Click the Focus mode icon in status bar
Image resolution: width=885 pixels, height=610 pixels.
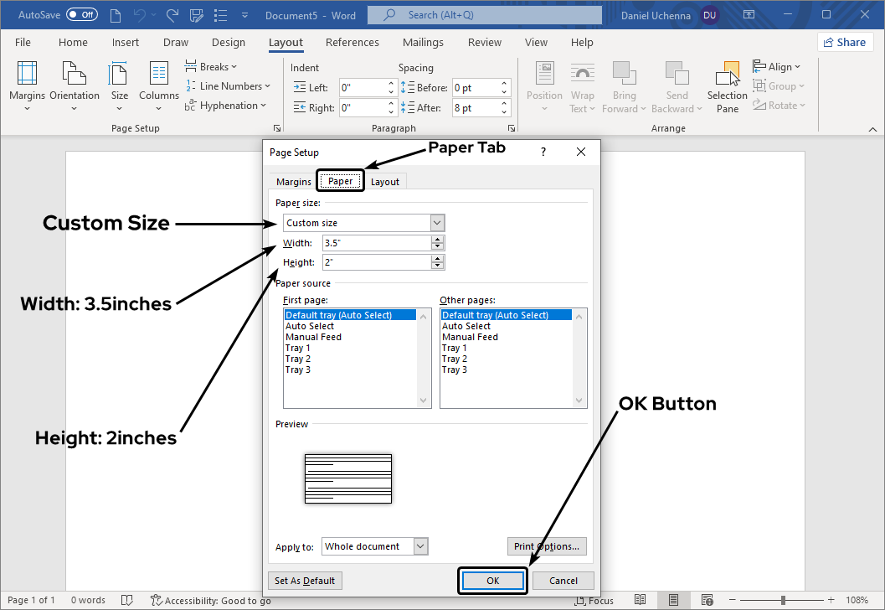coord(594,600)
